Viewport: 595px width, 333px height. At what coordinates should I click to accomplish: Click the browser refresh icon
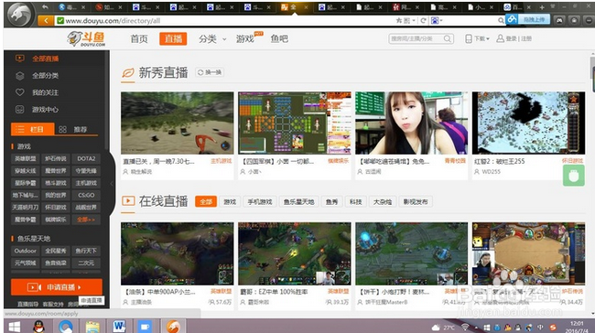(x=423, y=20)
